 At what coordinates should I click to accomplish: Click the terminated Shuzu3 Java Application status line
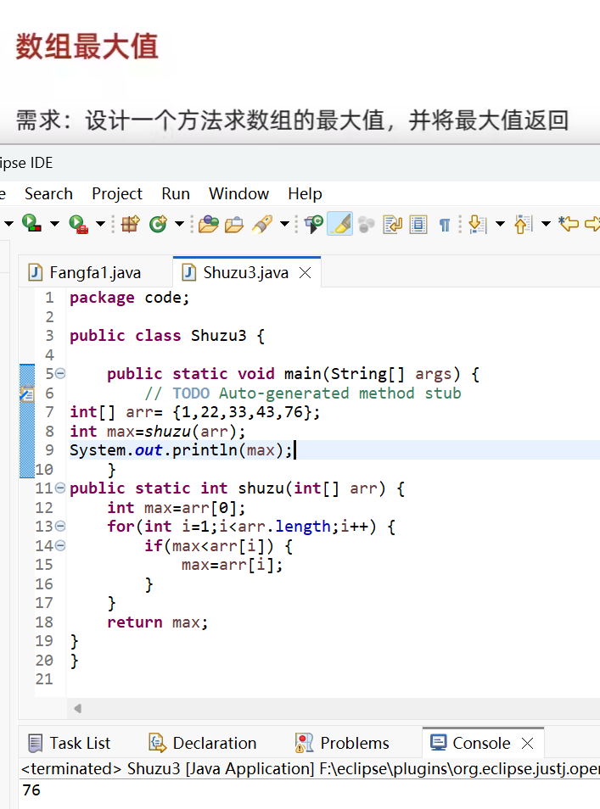[x=310, y=769]
